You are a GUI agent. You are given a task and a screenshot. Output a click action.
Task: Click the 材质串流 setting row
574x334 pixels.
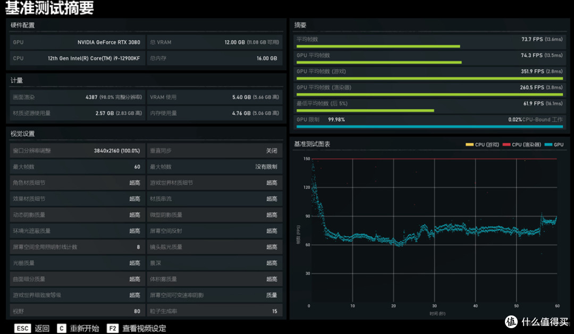(215, 199)
